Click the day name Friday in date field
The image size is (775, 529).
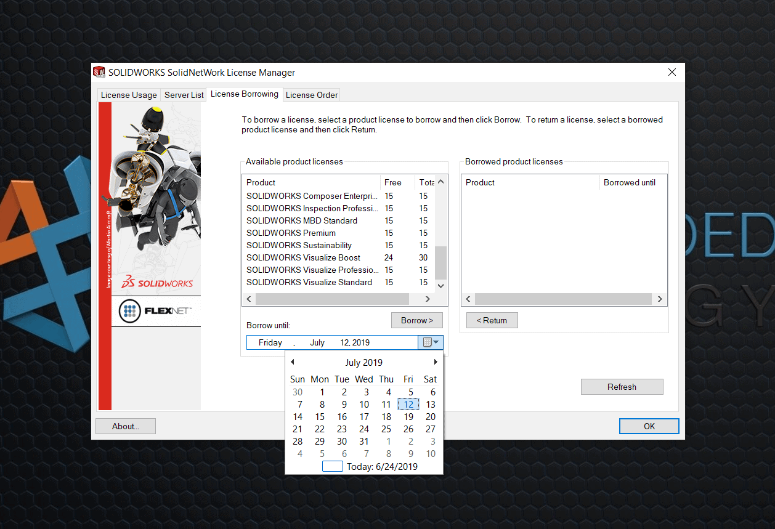270,342
